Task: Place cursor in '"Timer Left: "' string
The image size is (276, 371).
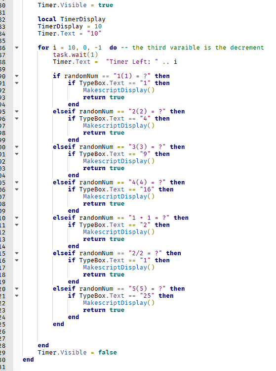Action: [132, 62]
